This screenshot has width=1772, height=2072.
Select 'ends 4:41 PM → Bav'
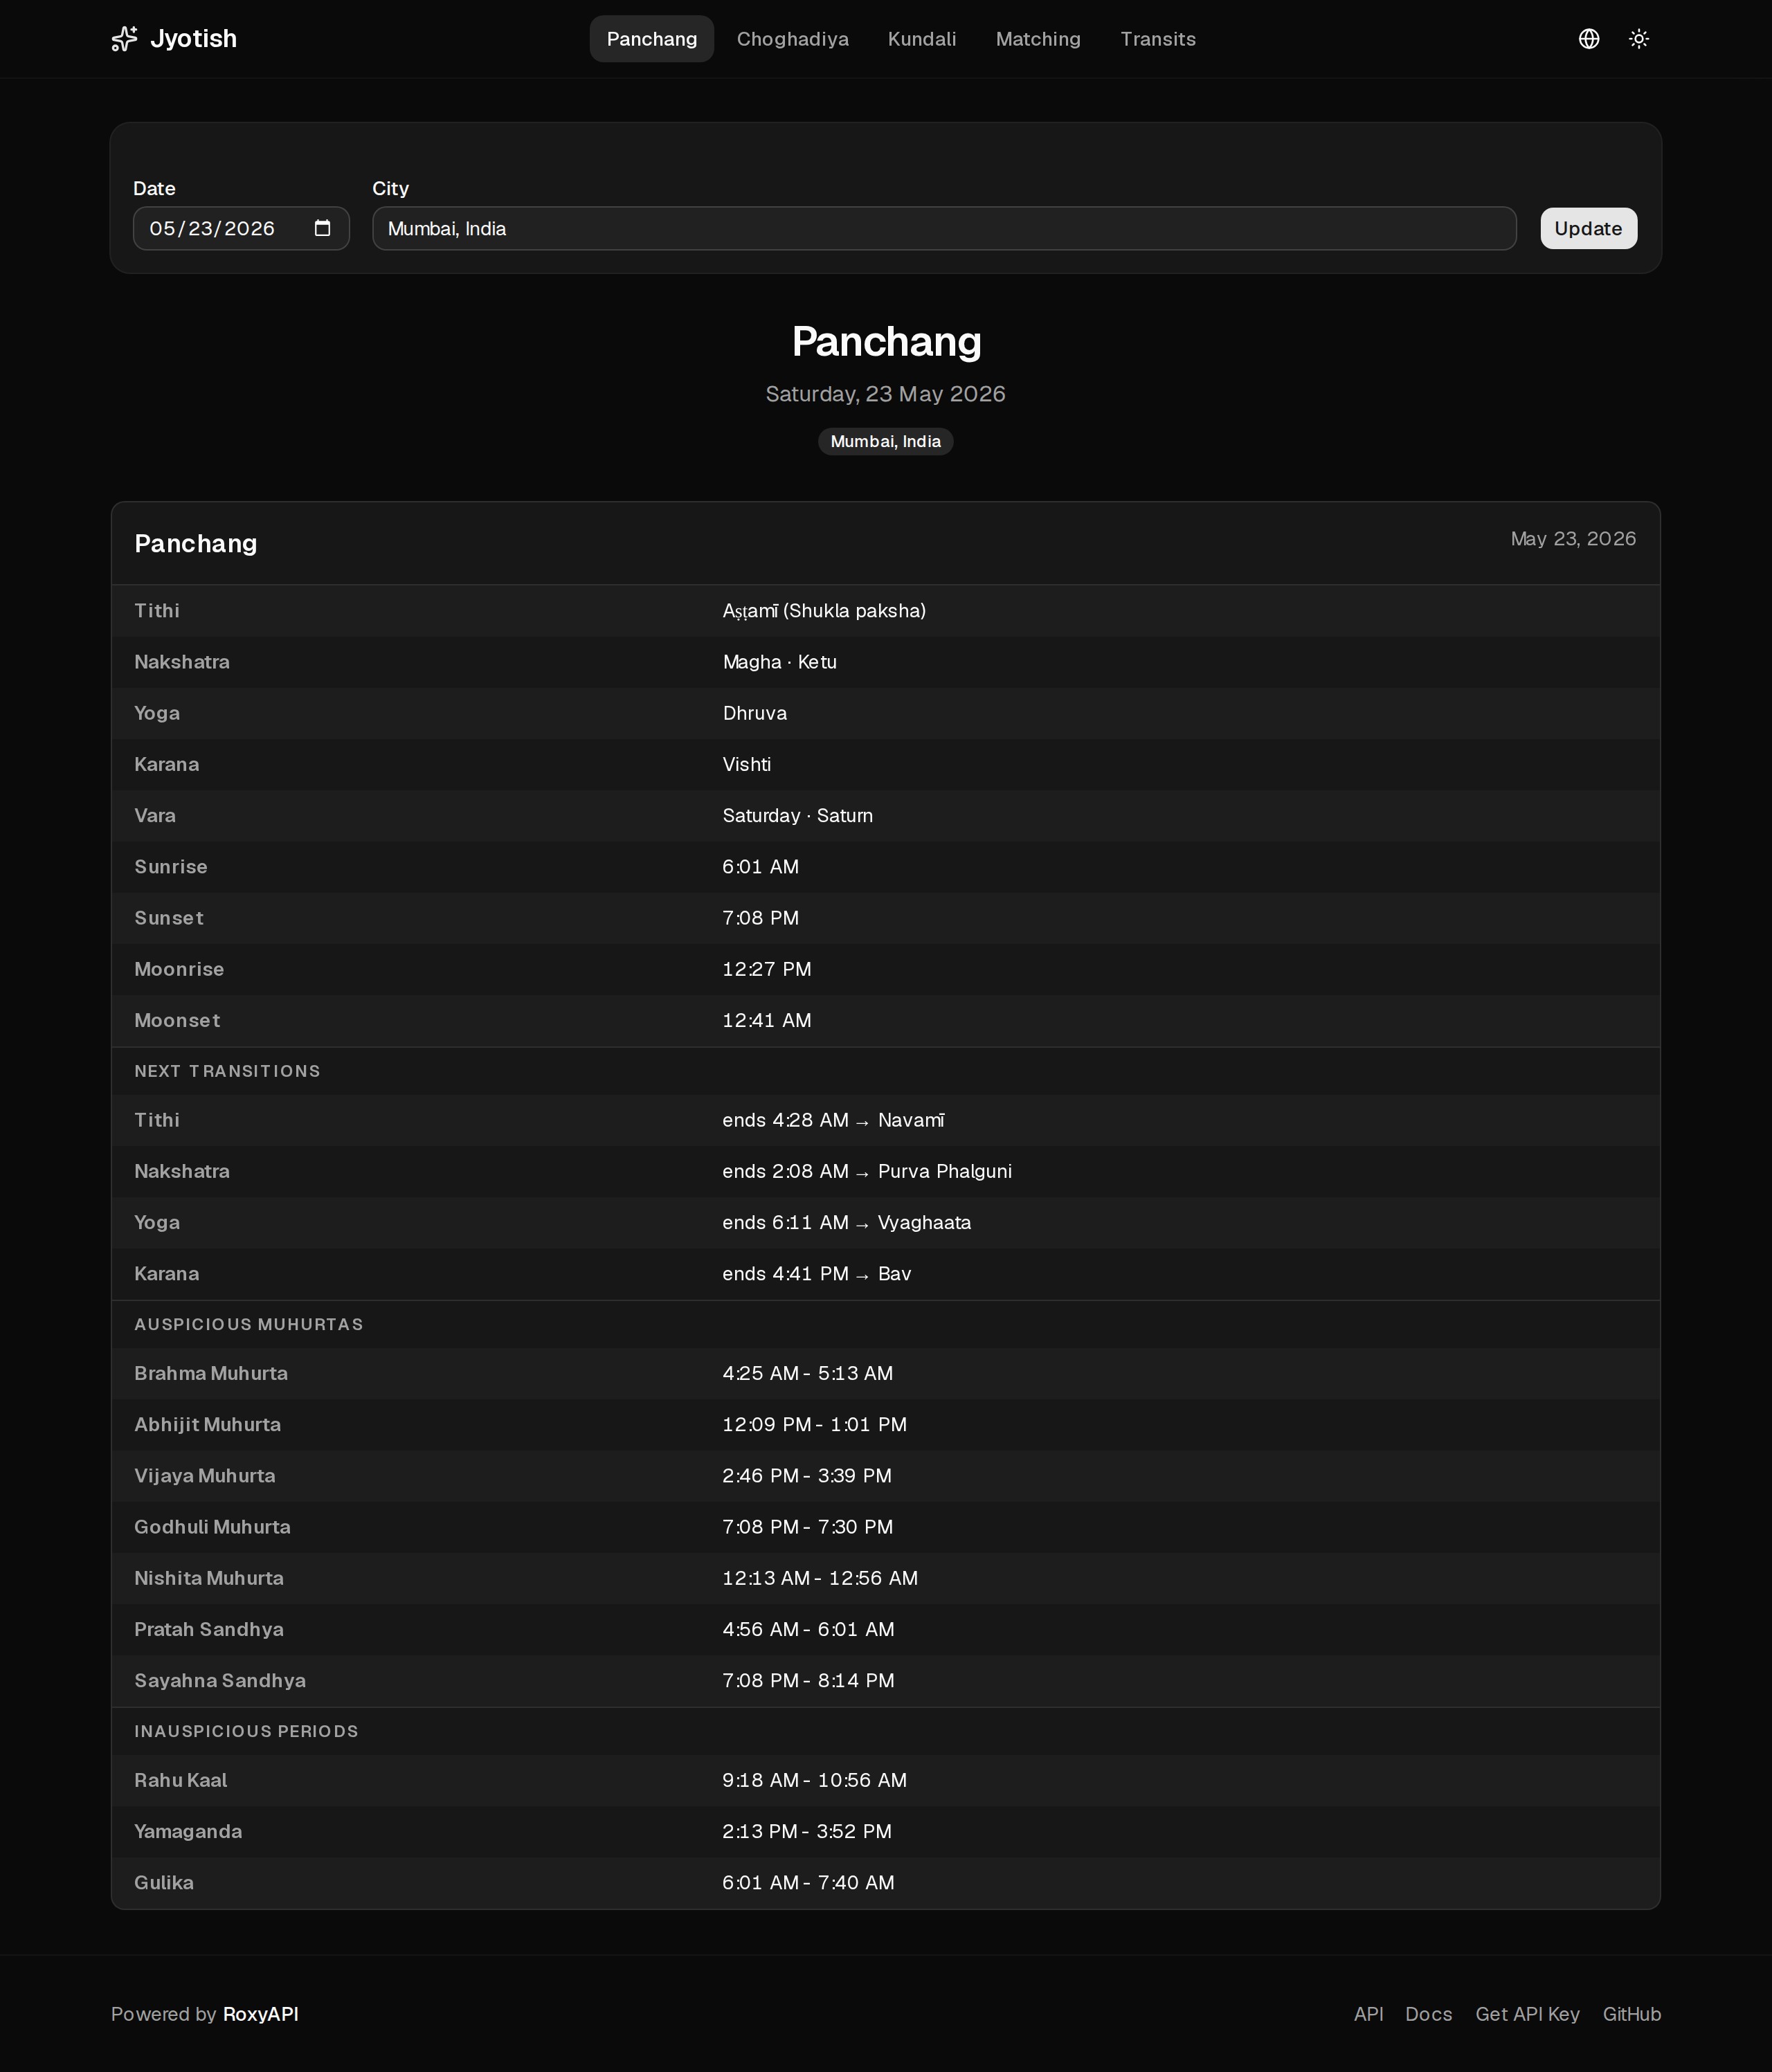tap(816, 1273)
